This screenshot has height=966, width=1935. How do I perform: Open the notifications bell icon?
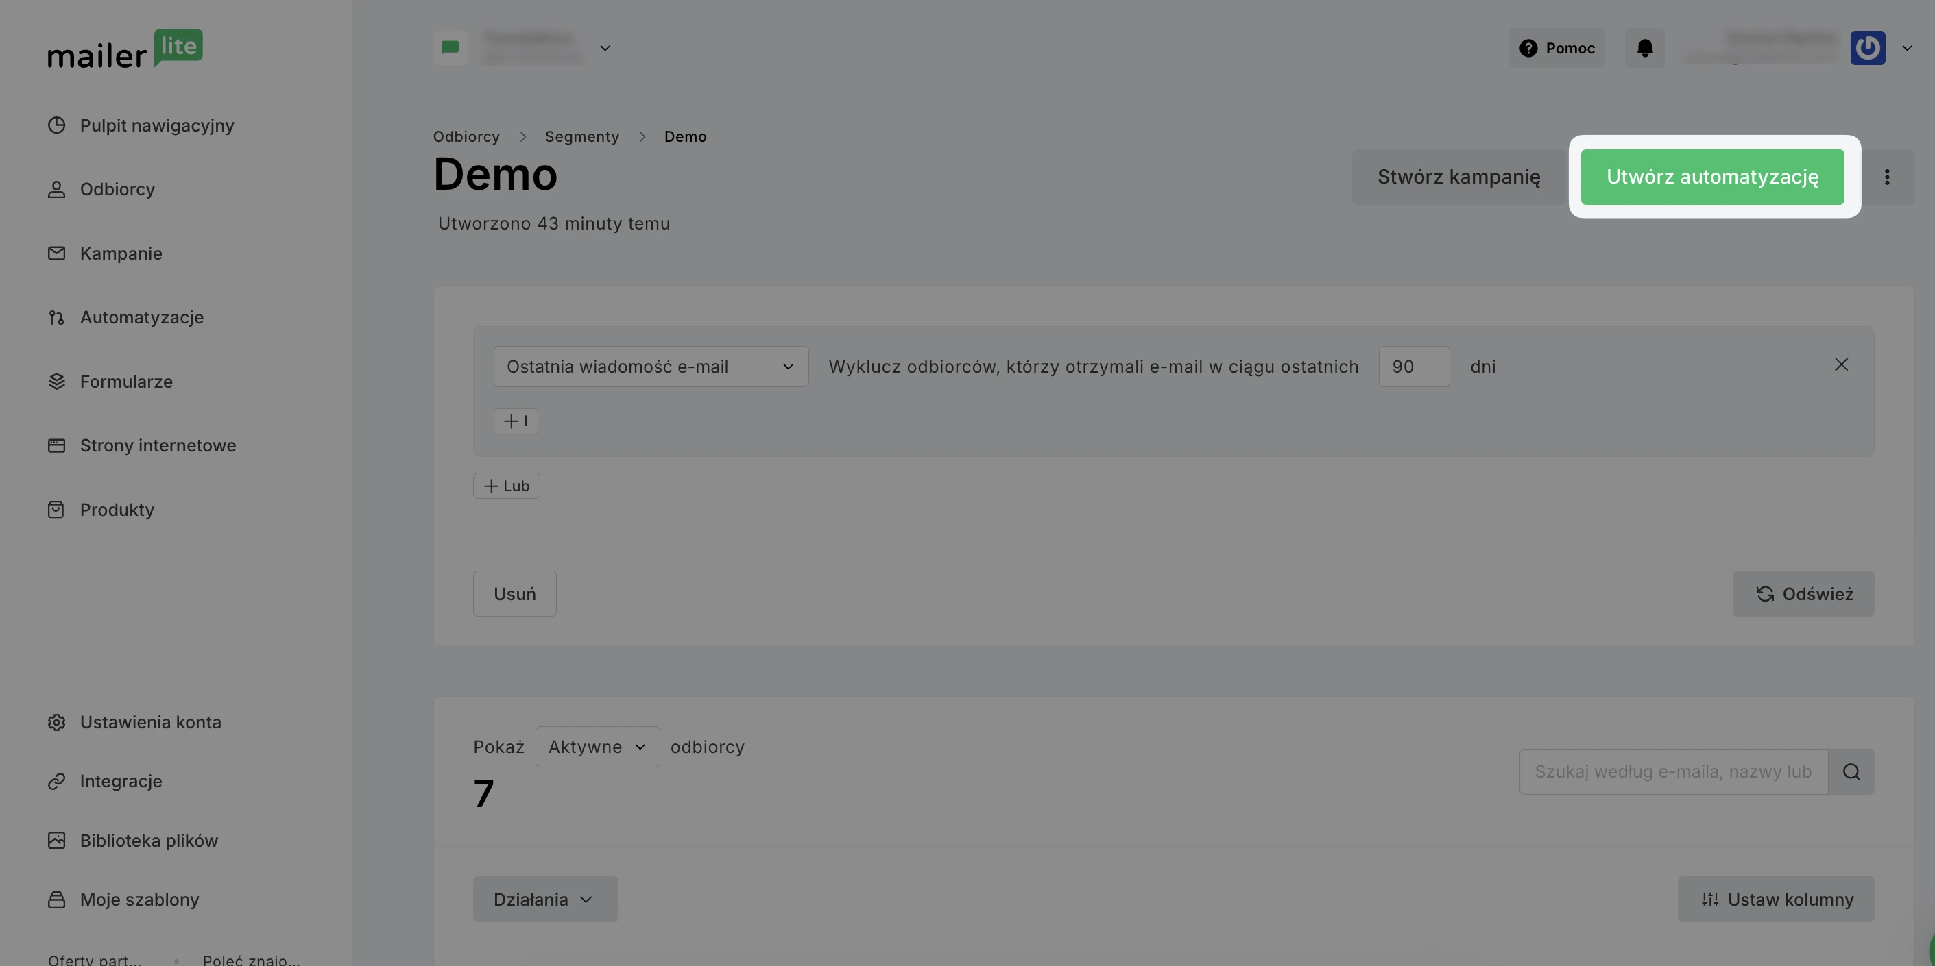pos(1644,48)
